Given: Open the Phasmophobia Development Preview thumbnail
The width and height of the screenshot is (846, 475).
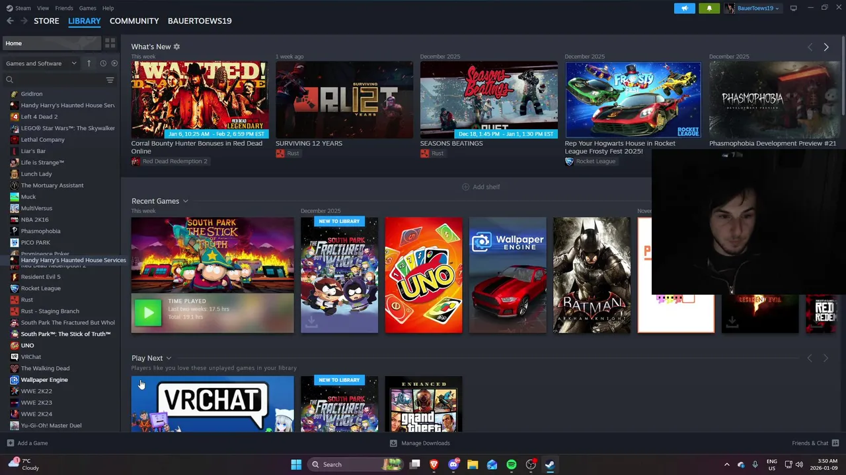Looking at the screenshot, I should (x=775, y=100).
